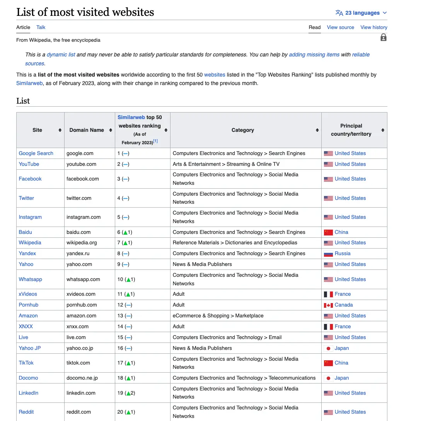This screenshot has width=428, height=421.
Task: Click the United States flag in Google Search row
Action: pyautogui.click(x=328, y=153)
